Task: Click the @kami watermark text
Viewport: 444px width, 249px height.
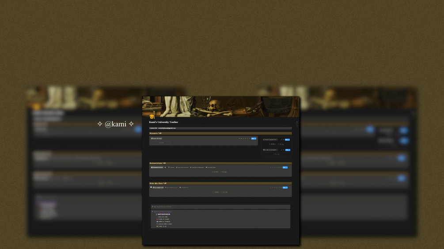Action: [x=115, y=124]
